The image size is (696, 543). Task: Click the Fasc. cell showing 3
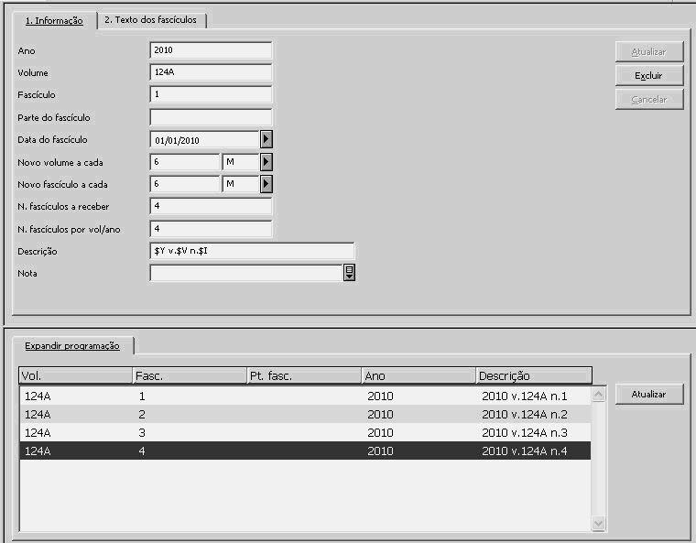click(x=142, y=433)
